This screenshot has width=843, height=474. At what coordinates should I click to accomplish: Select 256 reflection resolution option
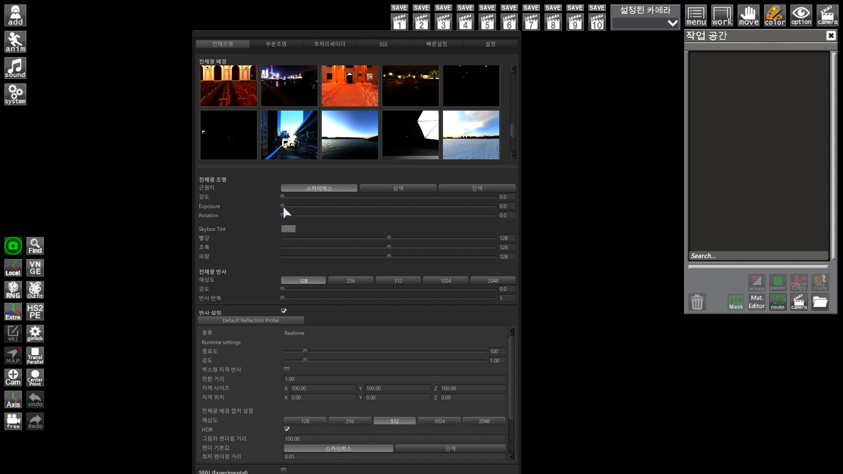pyautogui.click(x=351, y=280)
